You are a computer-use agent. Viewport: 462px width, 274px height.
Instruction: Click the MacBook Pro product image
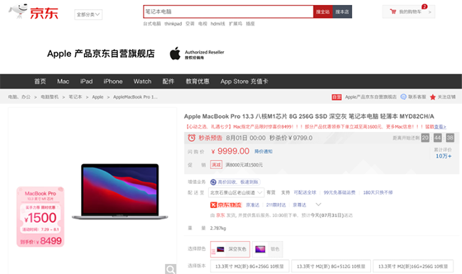click(x=120, y=192)
